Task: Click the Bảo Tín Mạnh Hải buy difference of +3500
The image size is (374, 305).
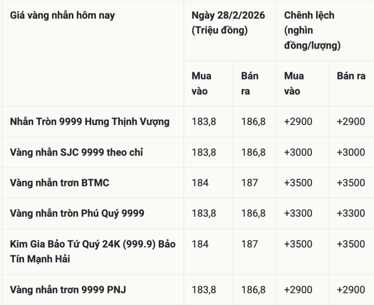Action: pyautogui.click(x=298, y=244)
